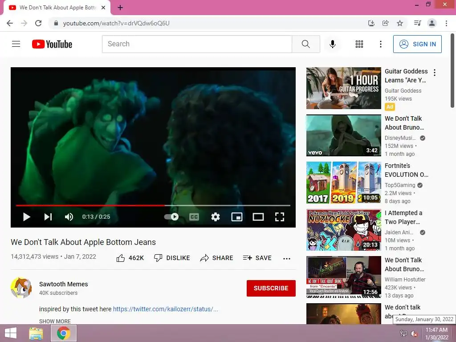456x342 pixels.
Task: Click muted speaker icon in tray
Action: click(414, 334)
